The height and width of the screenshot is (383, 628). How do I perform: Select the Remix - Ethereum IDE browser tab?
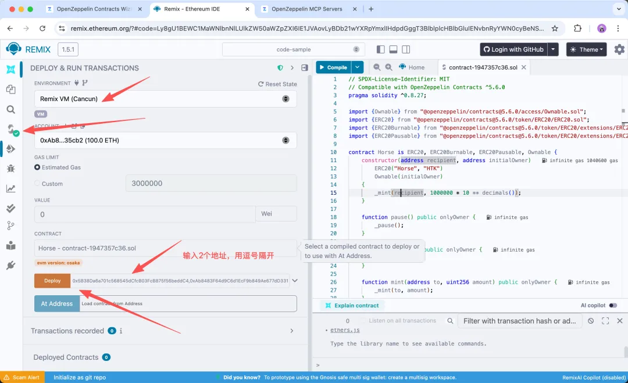tap(202, 9)
